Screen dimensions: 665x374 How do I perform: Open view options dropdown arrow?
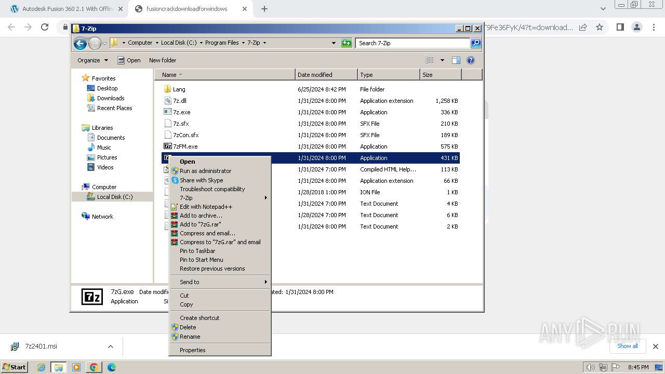coord(442,60)
